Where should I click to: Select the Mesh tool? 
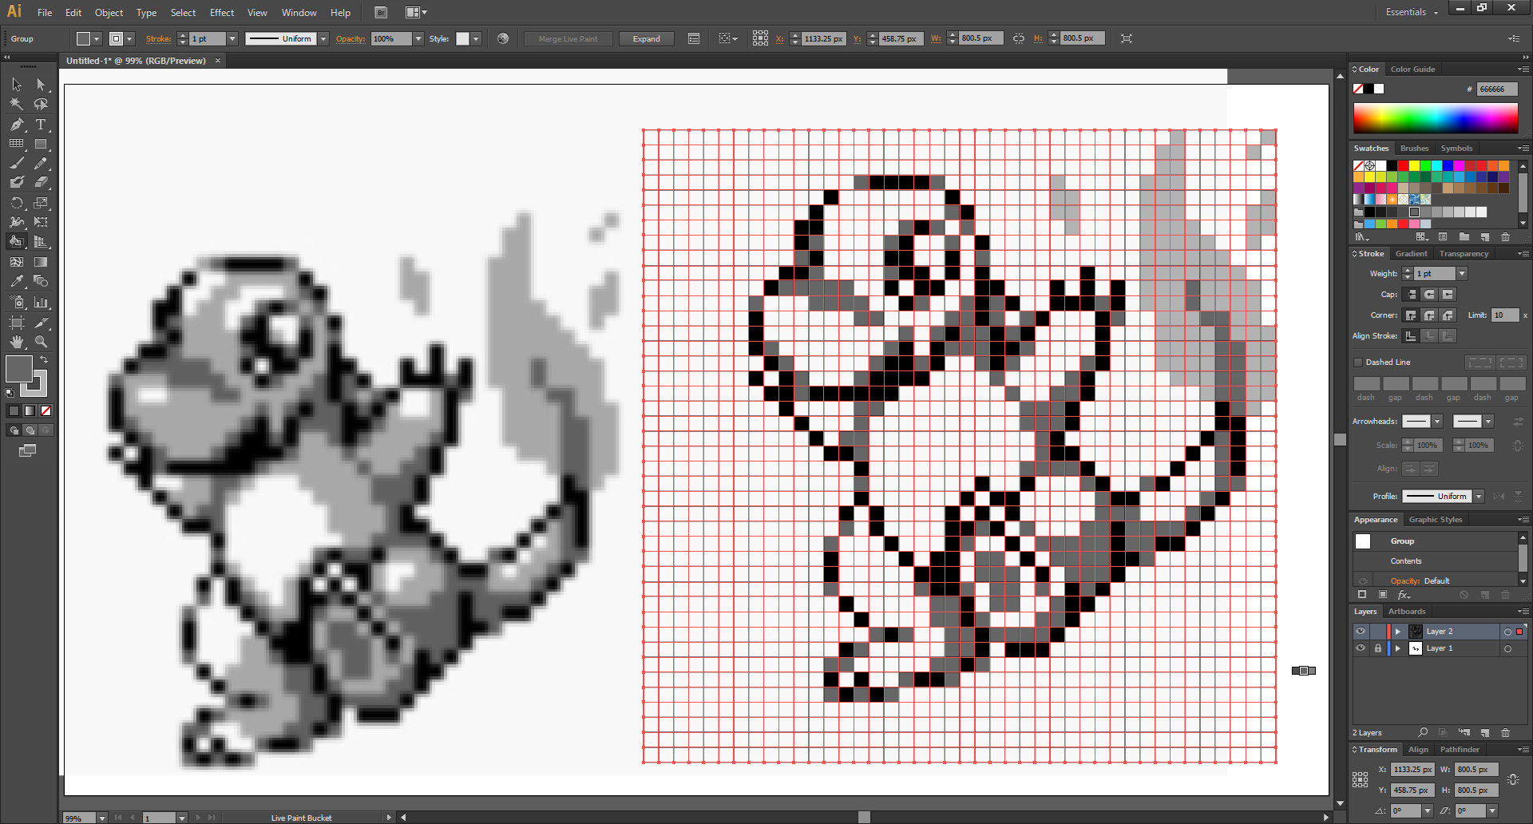pyautogui.click(x=17, y=262)
